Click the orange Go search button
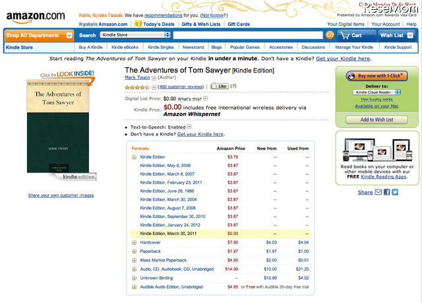422x303 pixels. click(330, 35)
